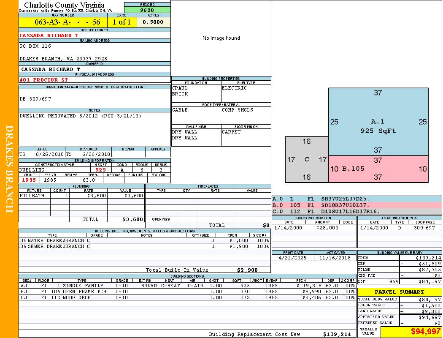Click the taxable value $94,997 in red
Viewport: 443px width, 338px height.
[426, 332]
